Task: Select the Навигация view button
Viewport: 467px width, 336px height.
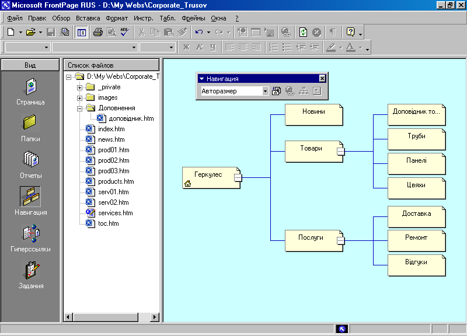Action: coord(30,201)
